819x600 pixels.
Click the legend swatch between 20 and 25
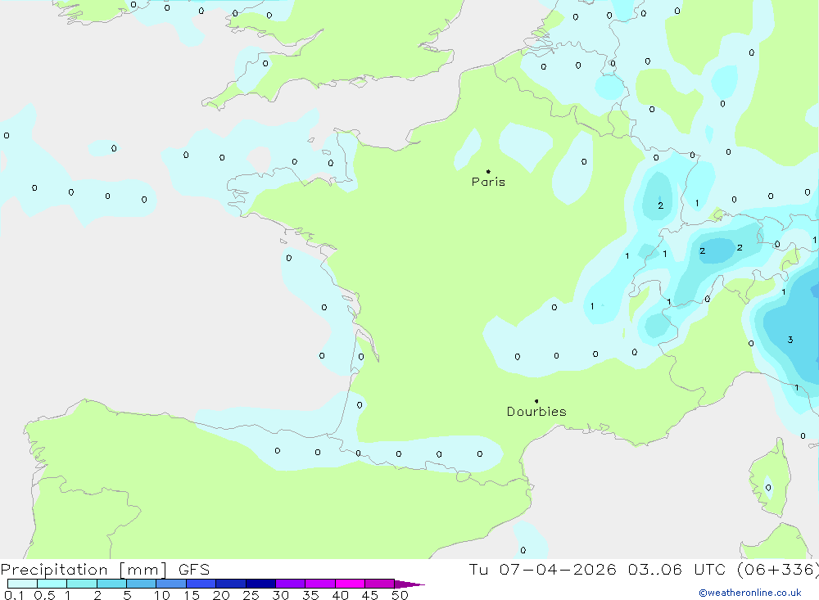tap(231, 584)
